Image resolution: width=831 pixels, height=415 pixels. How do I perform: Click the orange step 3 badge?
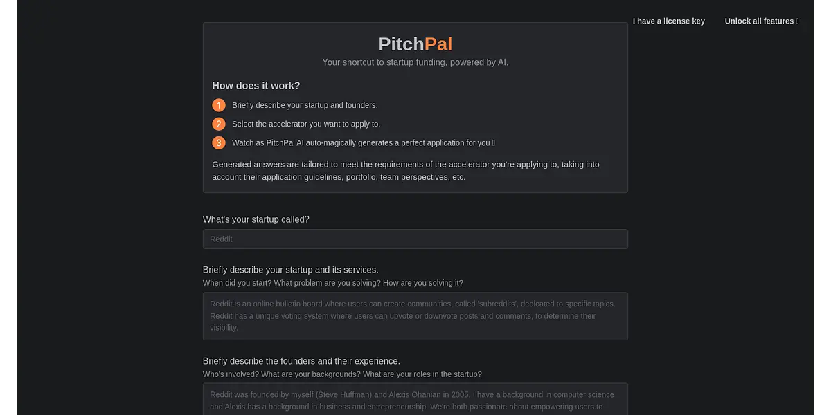point(219,143)
